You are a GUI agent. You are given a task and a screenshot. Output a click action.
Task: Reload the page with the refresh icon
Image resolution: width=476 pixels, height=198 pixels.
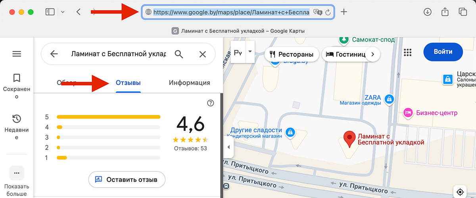(328, 12)
